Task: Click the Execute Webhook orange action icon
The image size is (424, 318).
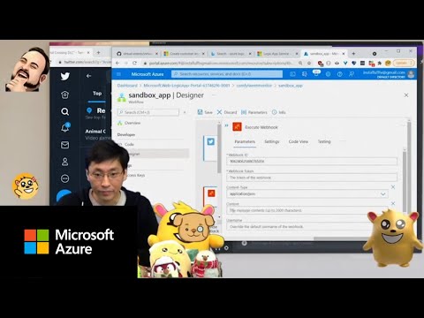Action: (237, 127)
